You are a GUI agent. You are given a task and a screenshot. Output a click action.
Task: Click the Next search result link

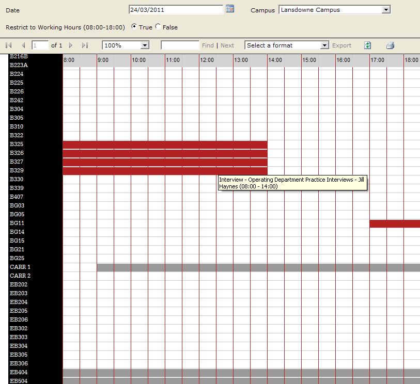click(x=227, y=45)
